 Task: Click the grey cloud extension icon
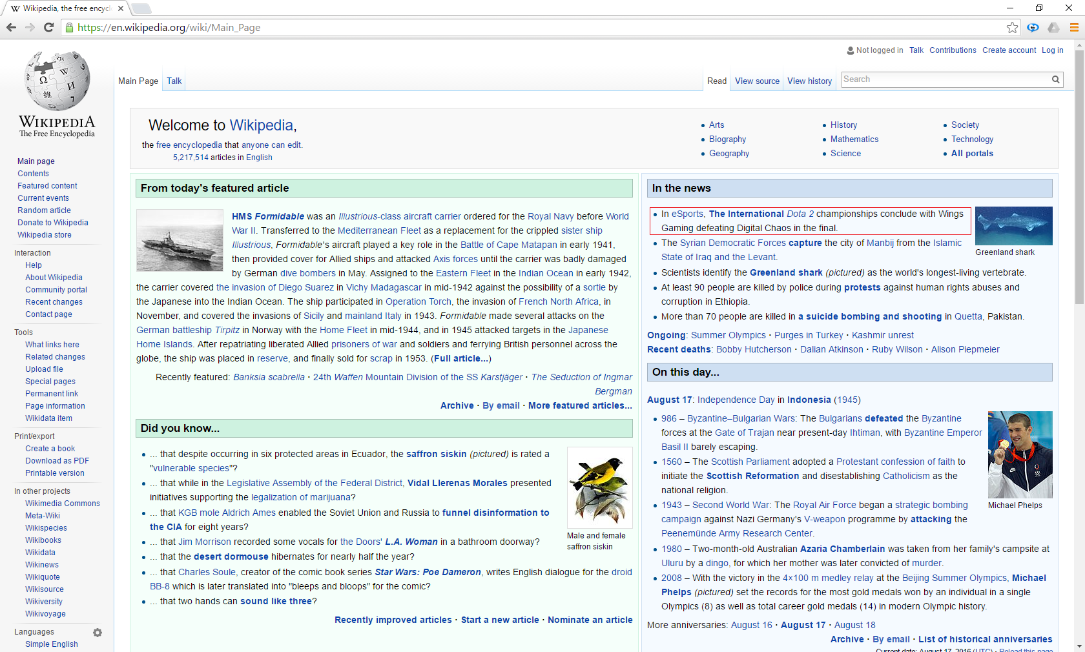pyautogui.click(x=1053, y=27)
